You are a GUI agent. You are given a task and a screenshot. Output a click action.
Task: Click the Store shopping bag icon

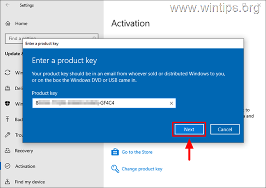[115, 152]
